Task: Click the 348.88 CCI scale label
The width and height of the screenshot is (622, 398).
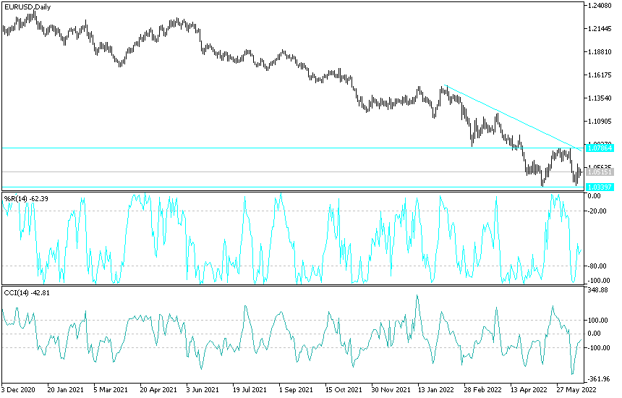Action: [x=599, y=290]
